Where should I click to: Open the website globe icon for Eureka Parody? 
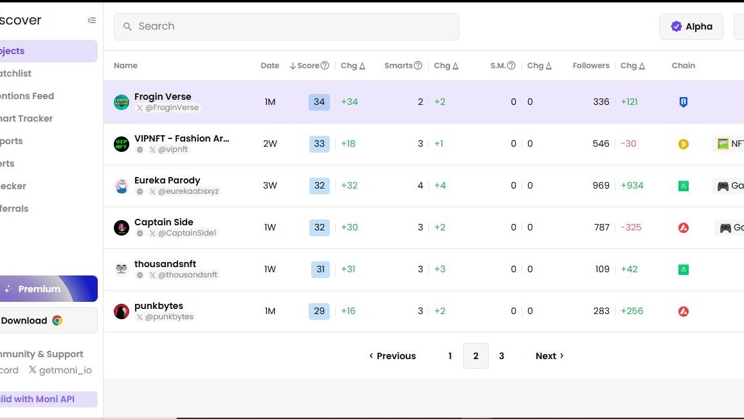tap(140, 191)
